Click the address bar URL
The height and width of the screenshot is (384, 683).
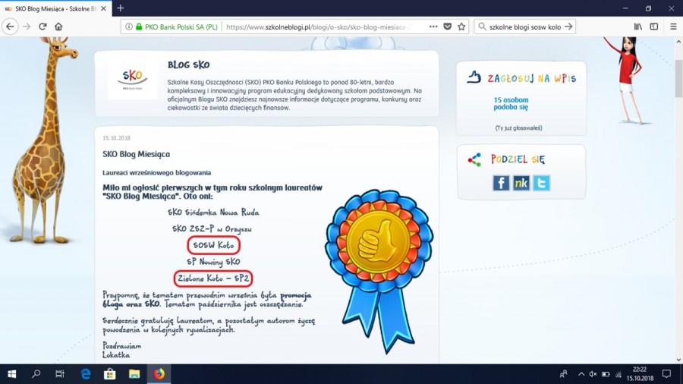click(318, 27)
